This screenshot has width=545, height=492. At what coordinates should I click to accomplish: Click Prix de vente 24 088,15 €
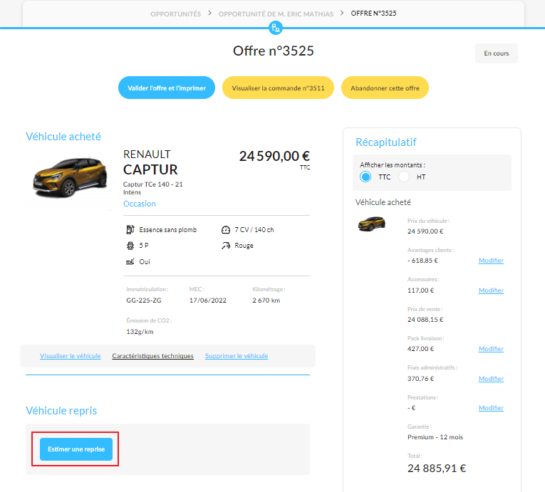(x=425, y=320)
